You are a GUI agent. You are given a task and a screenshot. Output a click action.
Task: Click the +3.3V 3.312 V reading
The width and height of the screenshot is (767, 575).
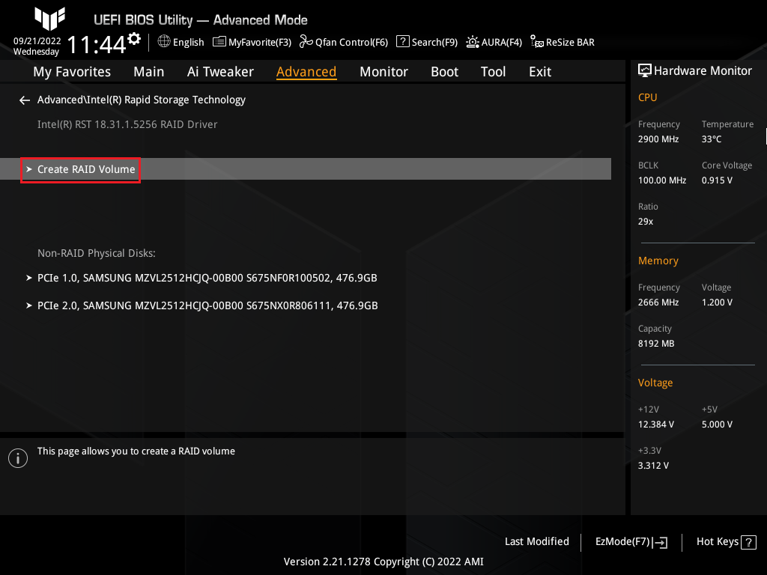point(653,466)
